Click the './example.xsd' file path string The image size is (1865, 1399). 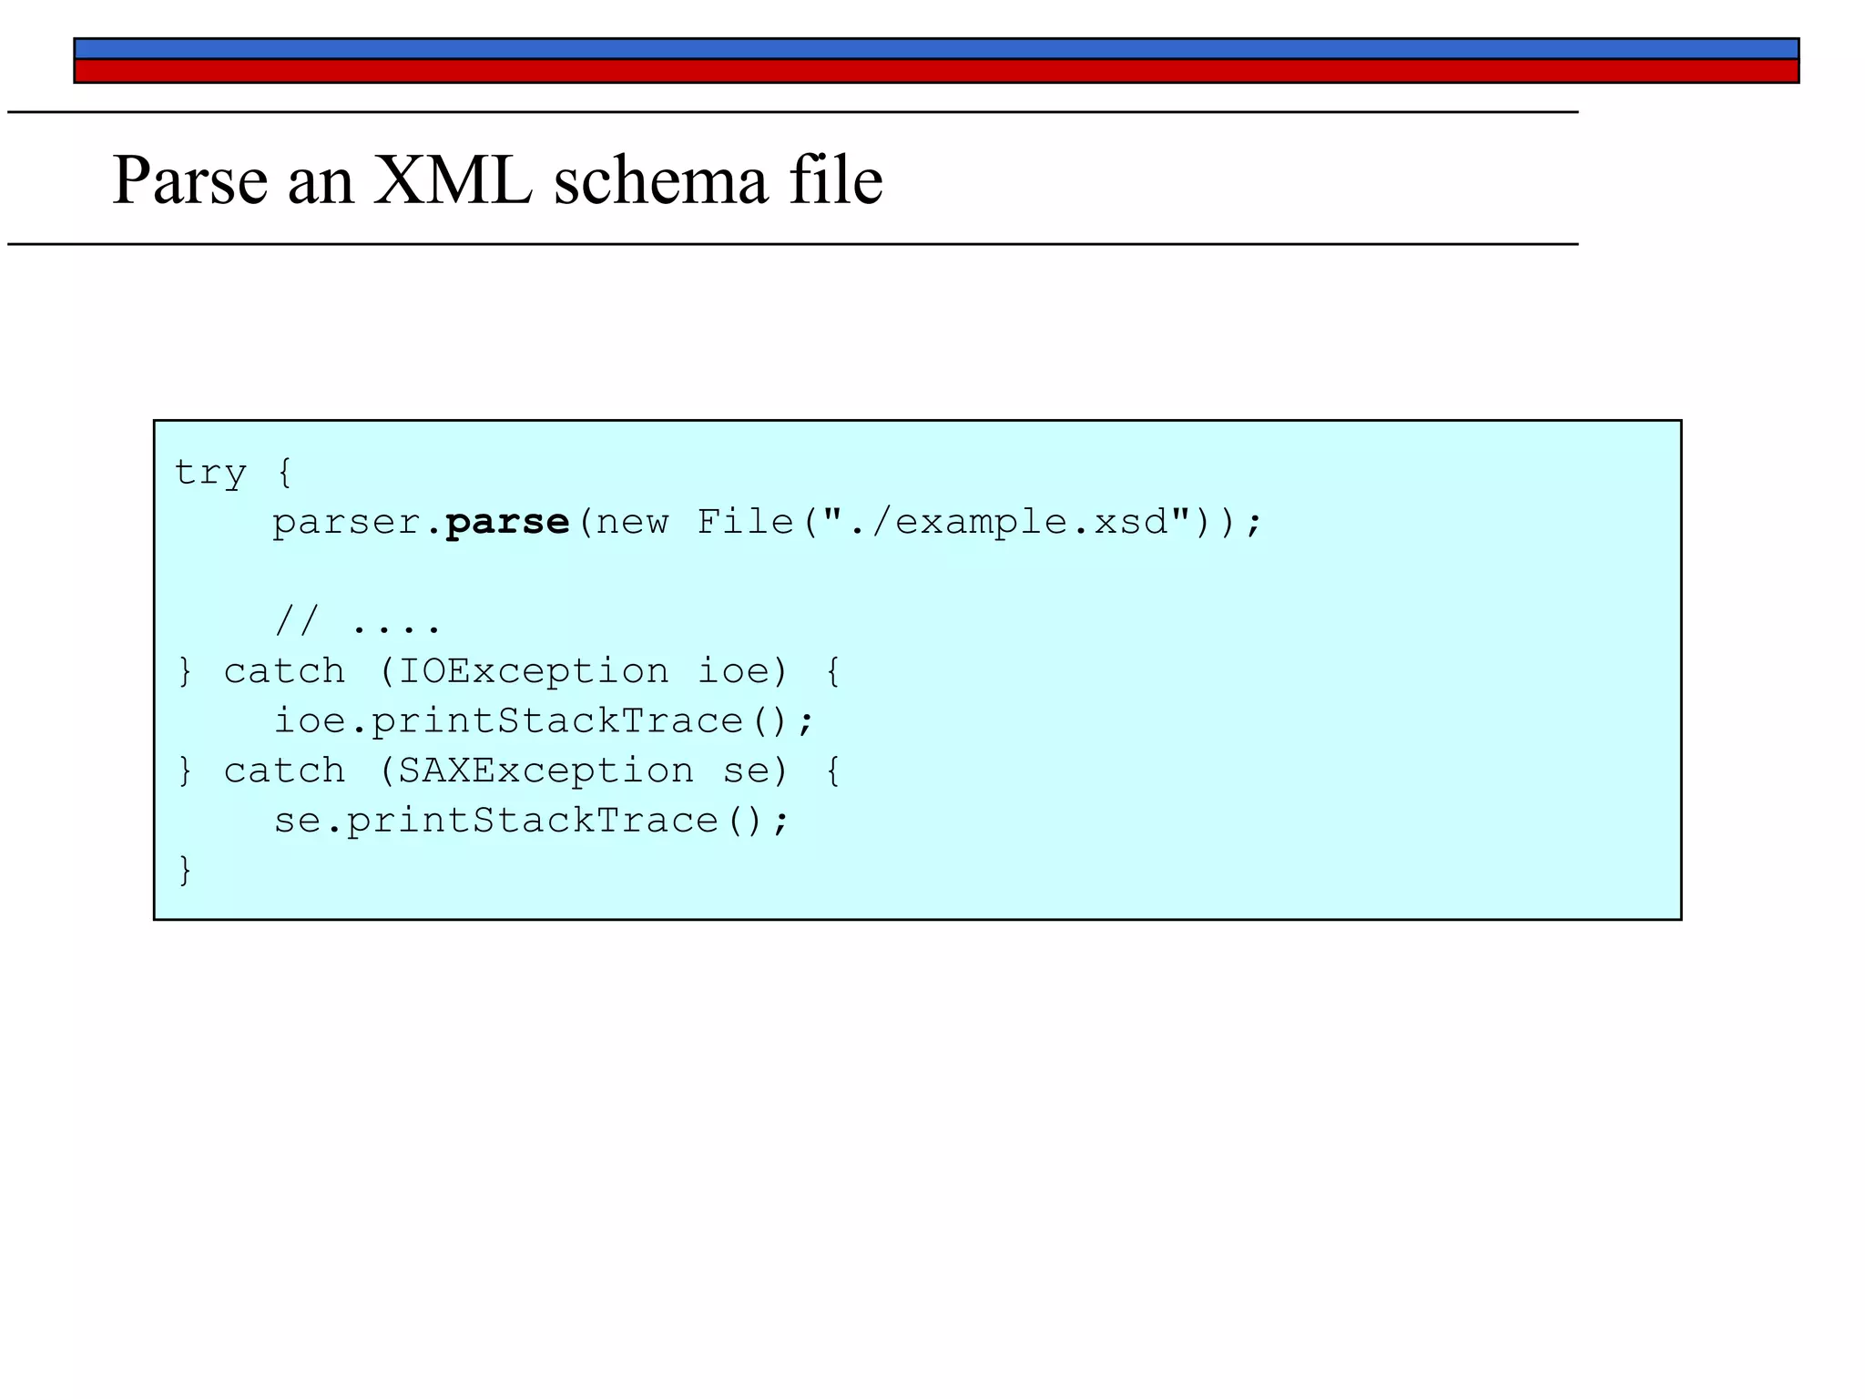pos(1006,521)
